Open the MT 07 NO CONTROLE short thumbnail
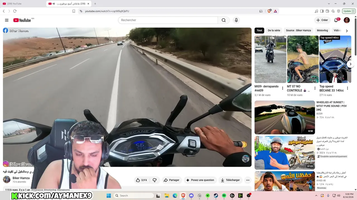Viewport: 357px width, 200px height. tap(303, 59)
